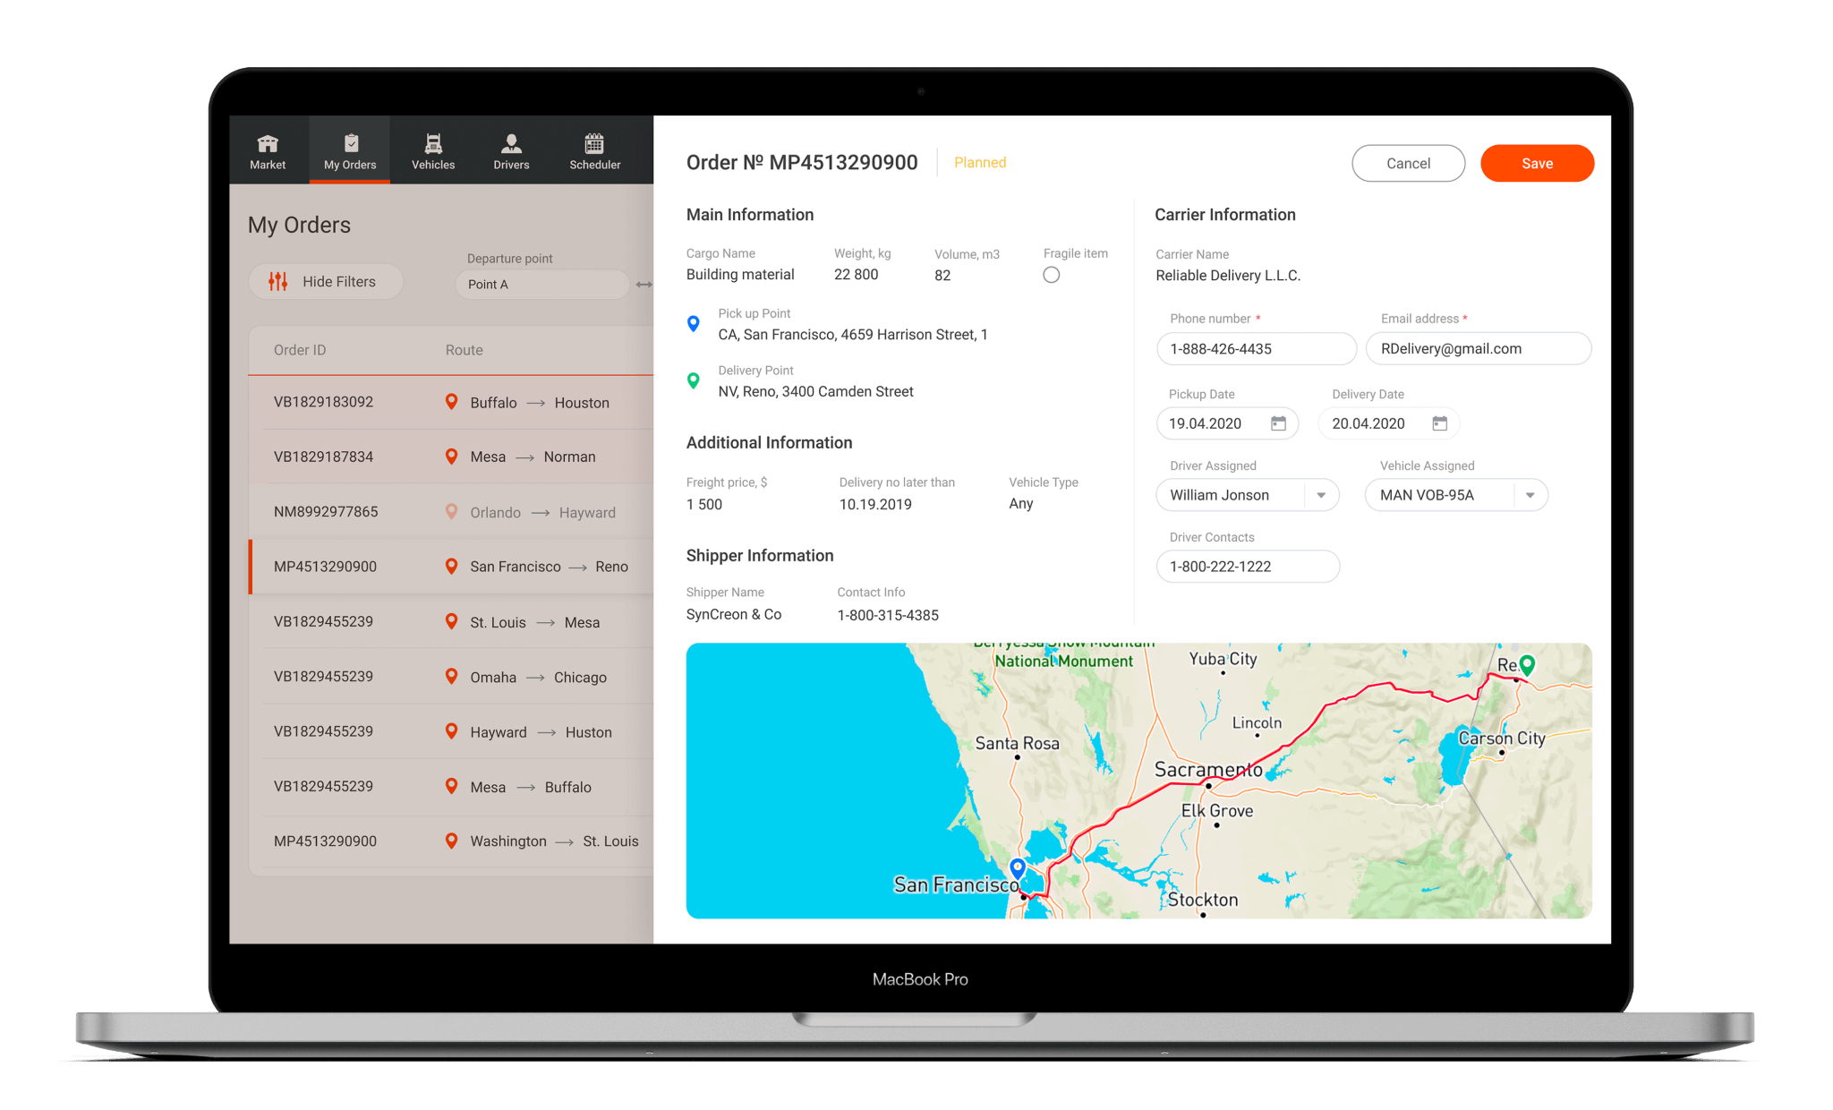This screenshot has height=1110, width=1833.
Task: Open the Drivers section
Action: point(511,149)
